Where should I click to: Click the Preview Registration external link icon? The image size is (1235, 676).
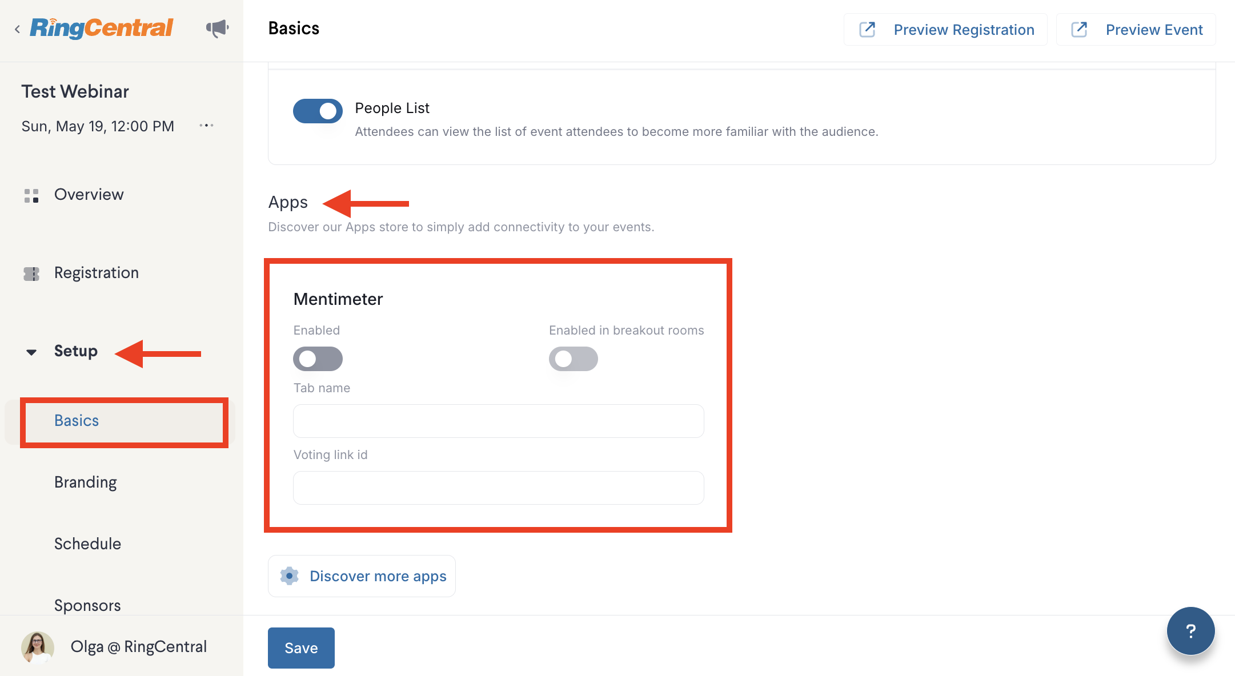[867, 30]
